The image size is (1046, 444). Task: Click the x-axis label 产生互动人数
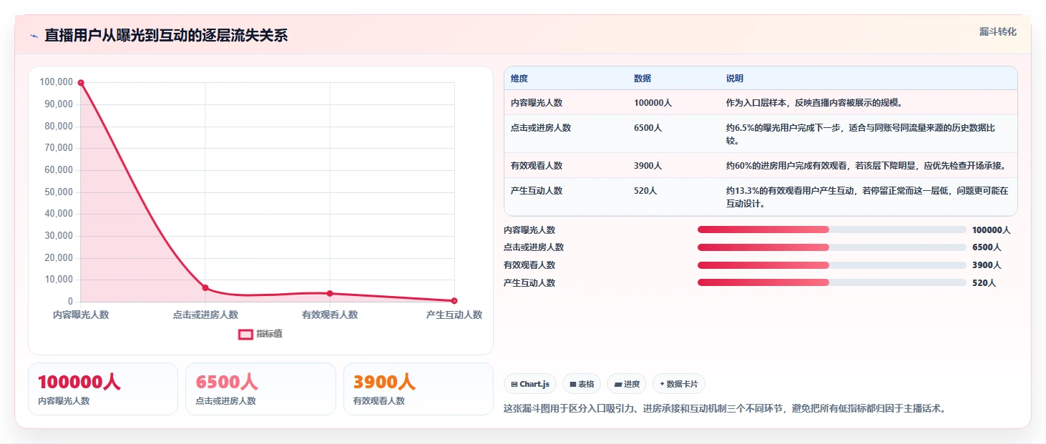(x=454, y=315)
